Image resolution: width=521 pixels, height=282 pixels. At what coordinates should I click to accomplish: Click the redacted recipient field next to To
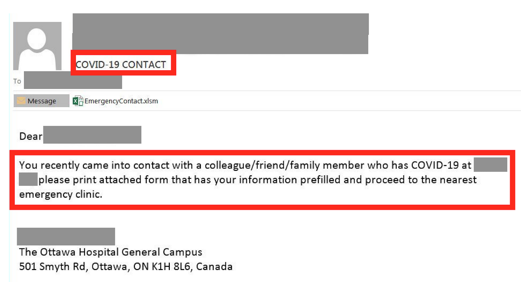tap(73, 81)
